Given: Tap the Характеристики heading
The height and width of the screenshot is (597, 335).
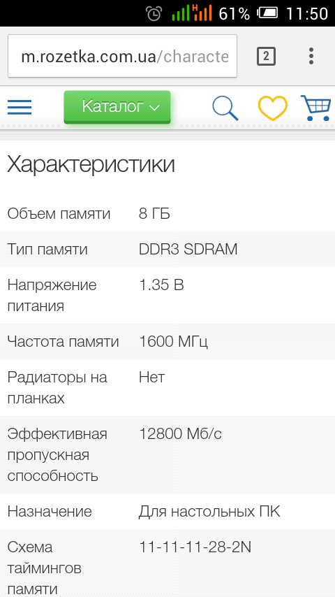Looking at the screenshot, I should 91,165.
